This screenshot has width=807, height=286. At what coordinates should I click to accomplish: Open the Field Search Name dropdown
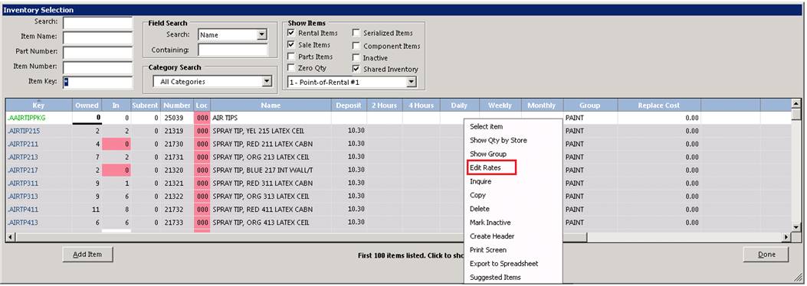(262, 35)
